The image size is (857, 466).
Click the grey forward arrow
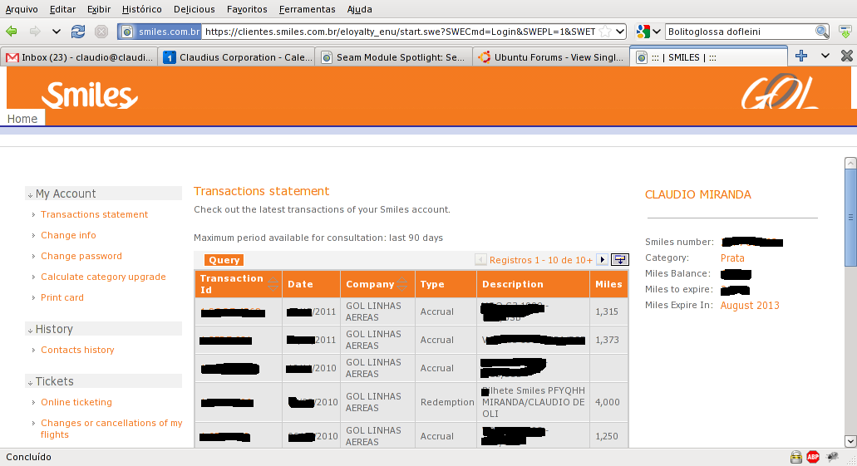(x=34, y=32)
